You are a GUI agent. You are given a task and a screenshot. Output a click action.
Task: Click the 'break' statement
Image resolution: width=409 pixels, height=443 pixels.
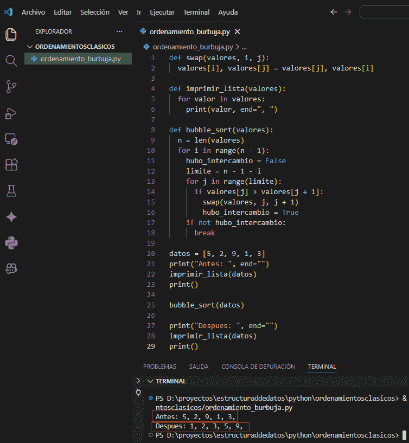click(x=204, y=233)
